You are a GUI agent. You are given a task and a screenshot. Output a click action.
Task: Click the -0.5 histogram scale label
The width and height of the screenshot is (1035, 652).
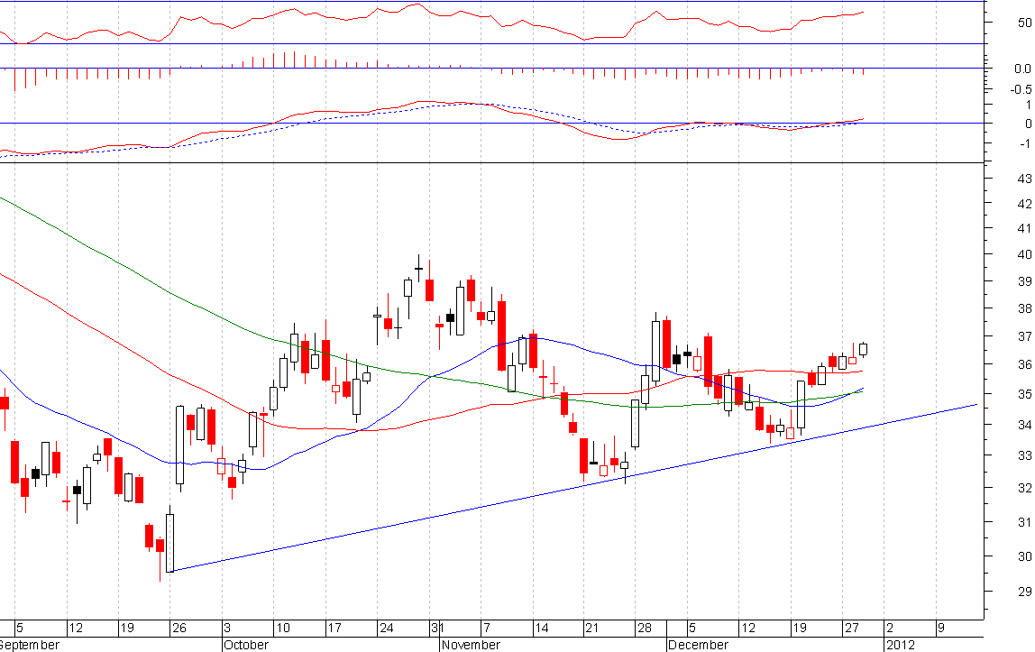pos(1021,89)
